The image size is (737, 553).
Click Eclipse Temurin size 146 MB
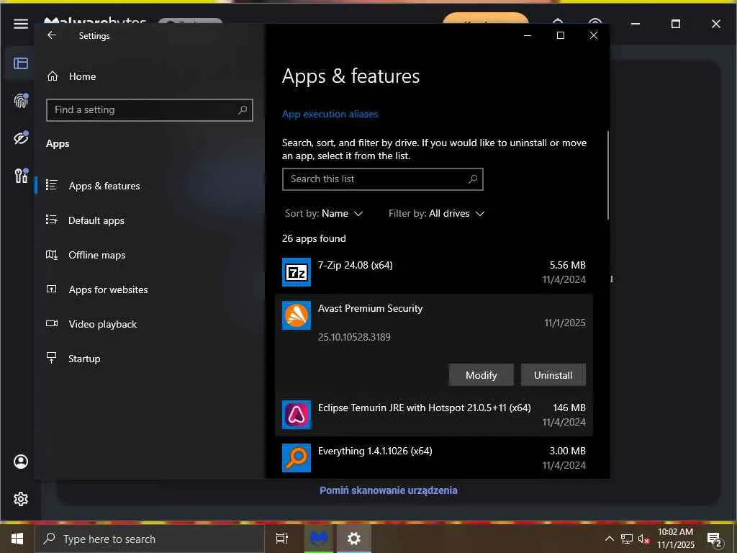click(569, 408)
